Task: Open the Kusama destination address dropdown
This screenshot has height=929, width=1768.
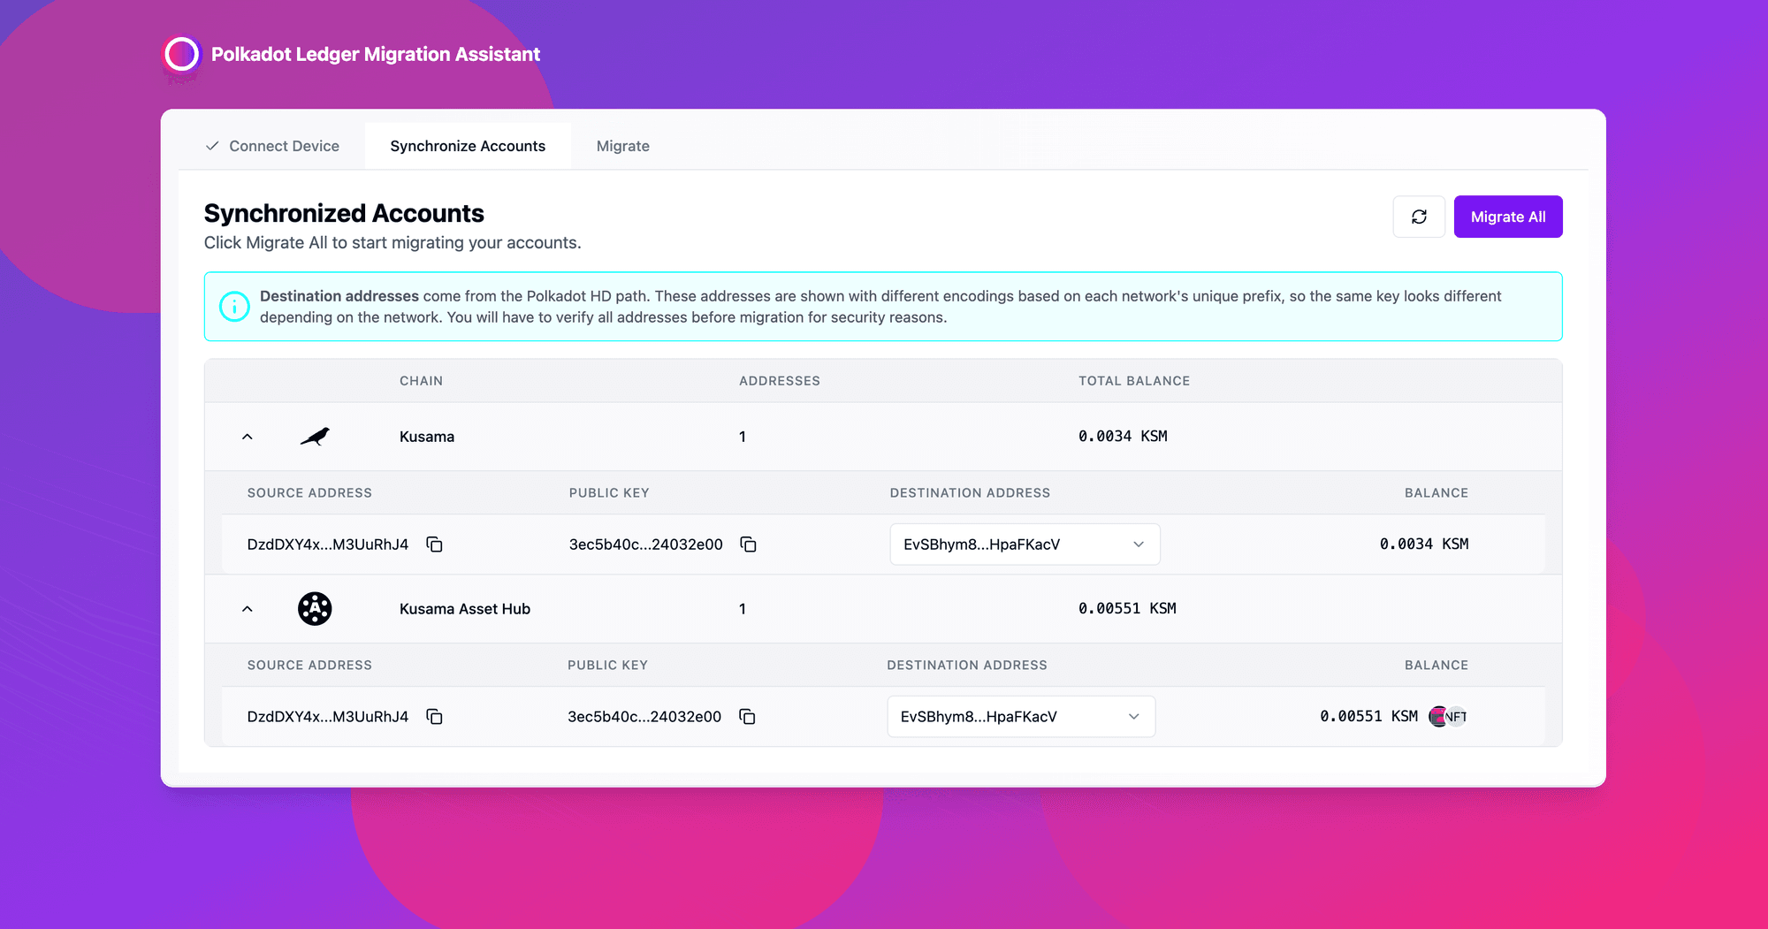Action: [x=1025, y=544]
